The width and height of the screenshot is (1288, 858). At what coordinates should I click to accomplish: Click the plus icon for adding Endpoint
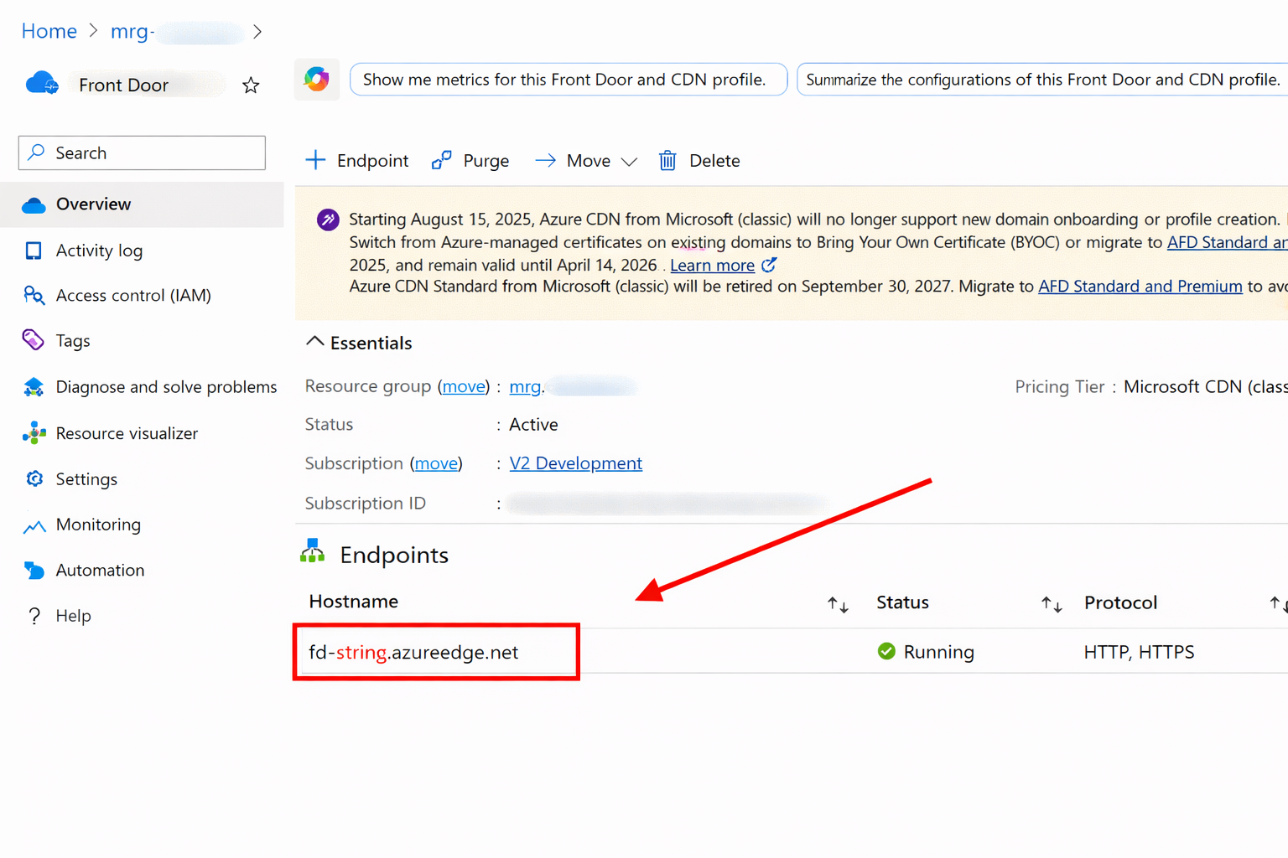pyautogui.click(x=315, y=160)
